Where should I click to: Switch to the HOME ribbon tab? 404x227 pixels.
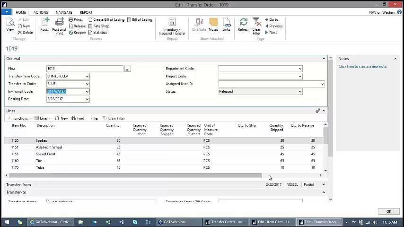point(21,12)
